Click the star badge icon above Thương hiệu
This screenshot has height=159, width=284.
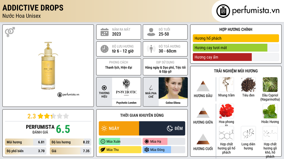pyautogui.click(x=104, y=88)
